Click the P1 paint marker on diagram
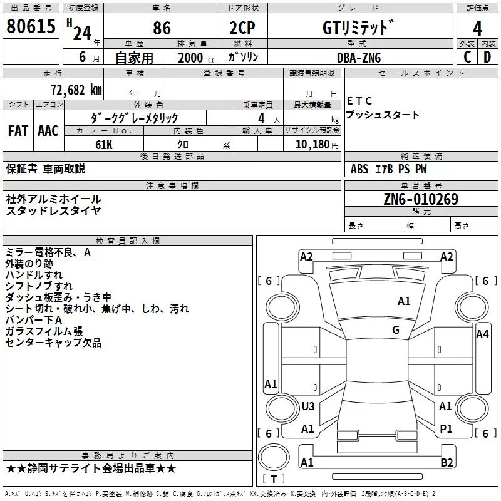Viewport: 501px width, 501px height. [x=446, y=429]
